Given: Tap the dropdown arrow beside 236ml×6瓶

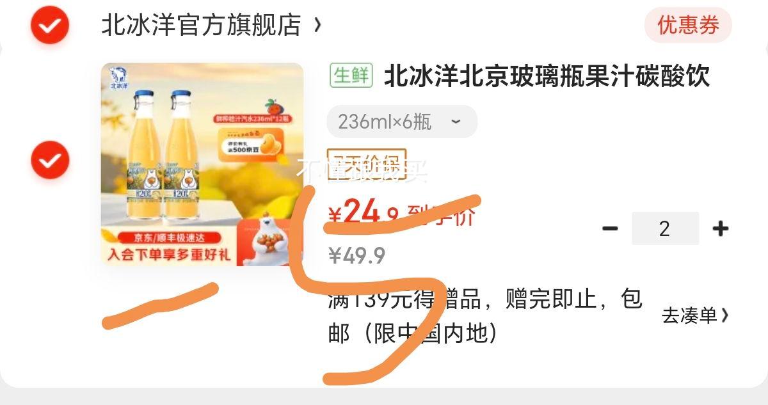Looking at the screenshot, I should 456,122.
